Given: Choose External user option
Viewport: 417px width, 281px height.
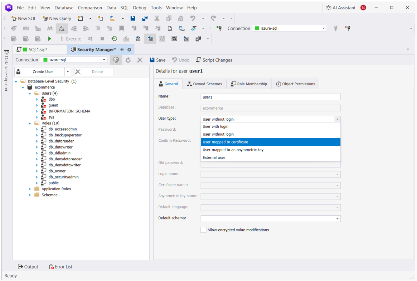Looking at the screenshot, I should (271, 157).
